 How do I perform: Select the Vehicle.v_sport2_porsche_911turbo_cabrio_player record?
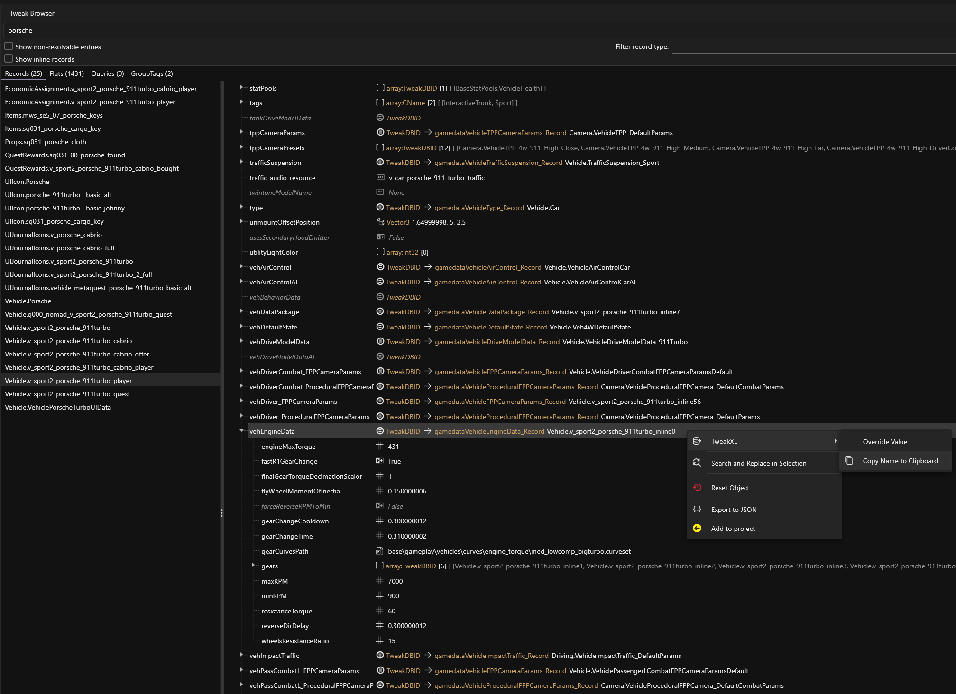[79, 367]
